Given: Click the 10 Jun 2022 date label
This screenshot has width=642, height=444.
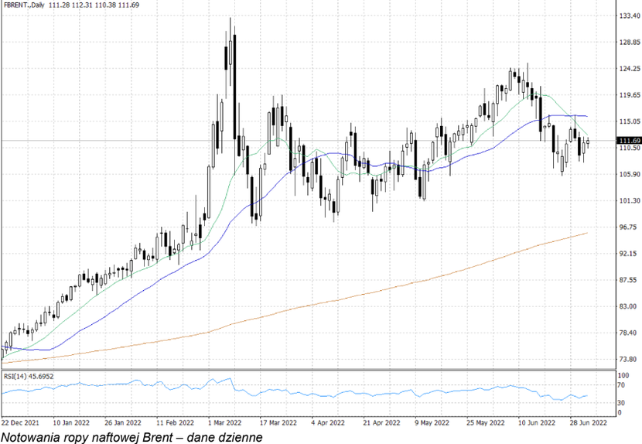Looking at the screenshot, I should click(537, 422).
